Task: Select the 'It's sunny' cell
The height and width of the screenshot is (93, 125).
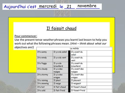Action: tap(45, 53)
